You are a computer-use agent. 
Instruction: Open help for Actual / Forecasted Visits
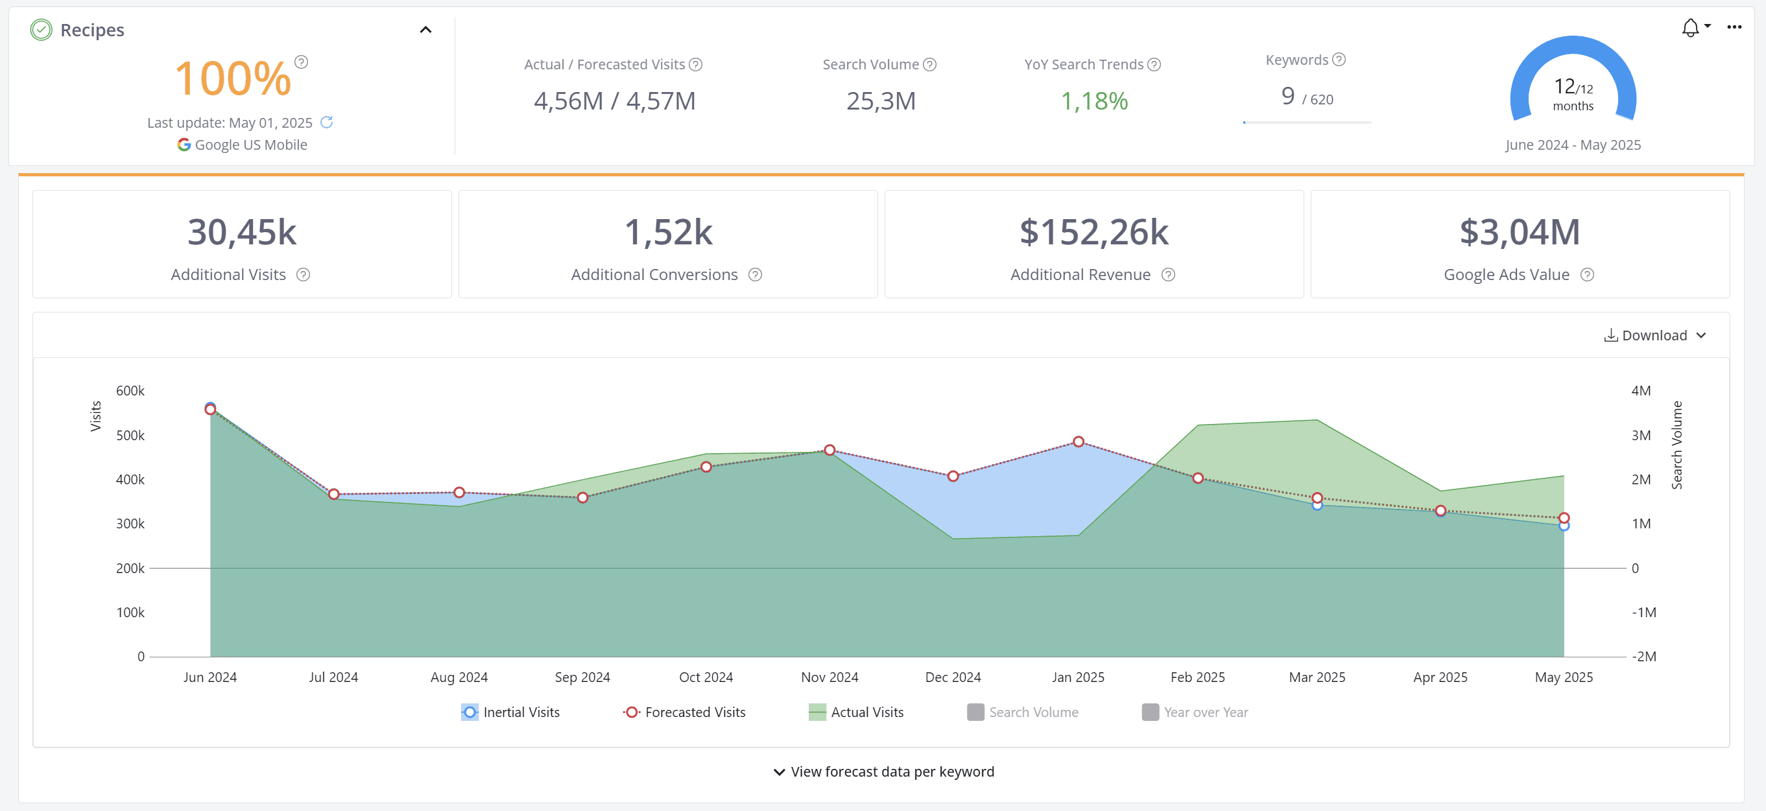tap(696, 64)
